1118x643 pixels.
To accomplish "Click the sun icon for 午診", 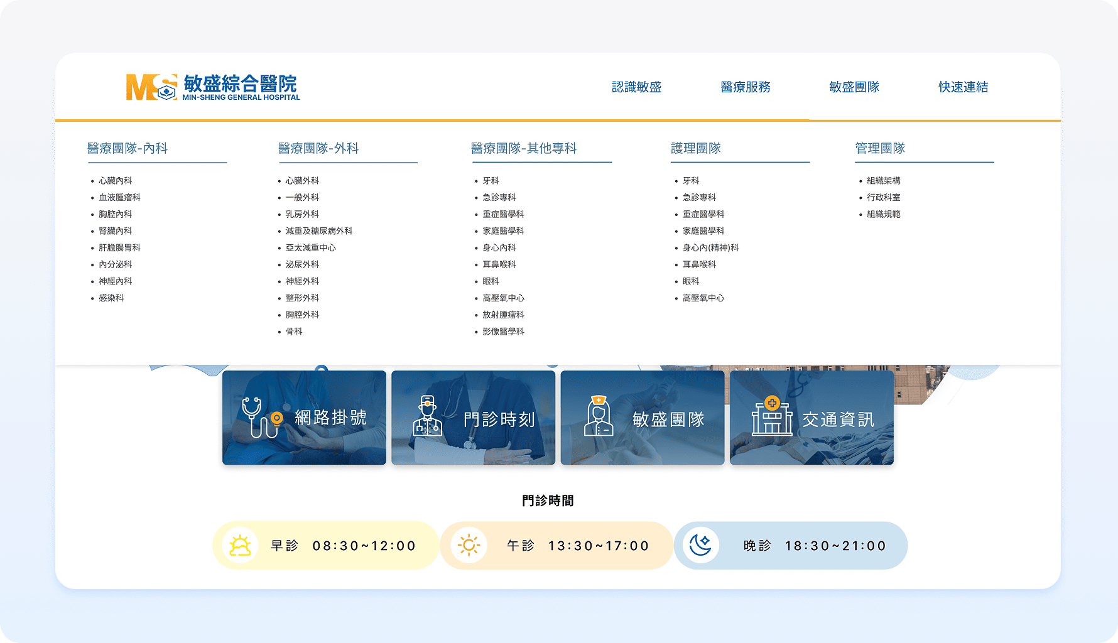I will click(x=469, y=545).
